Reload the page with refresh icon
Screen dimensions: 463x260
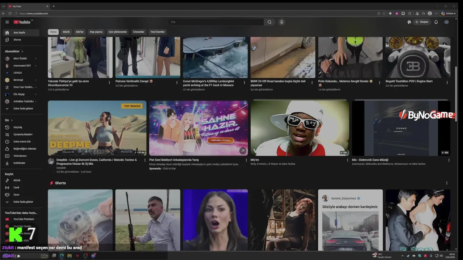tap(10, 13)
